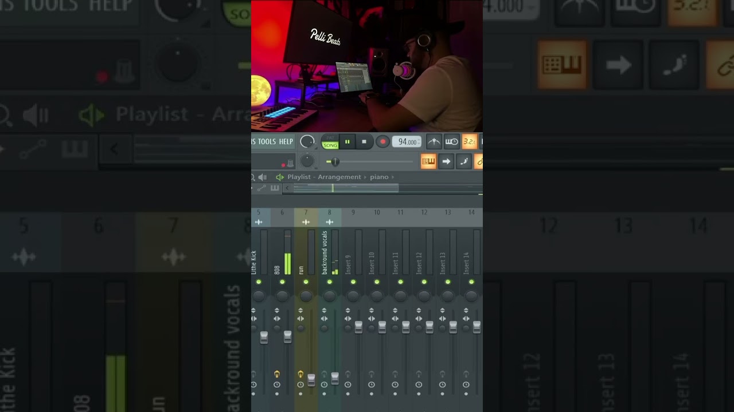Invert phase arrows on the run track

[300, 311]
